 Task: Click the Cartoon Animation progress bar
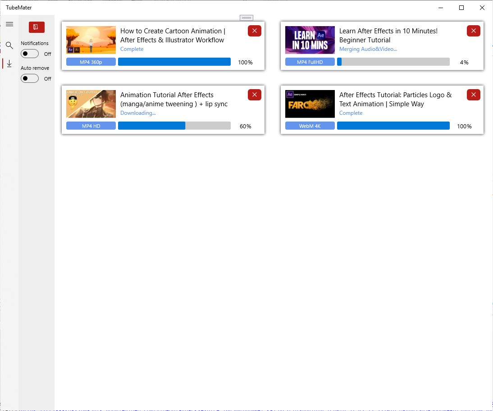click(x=174, y=62)
